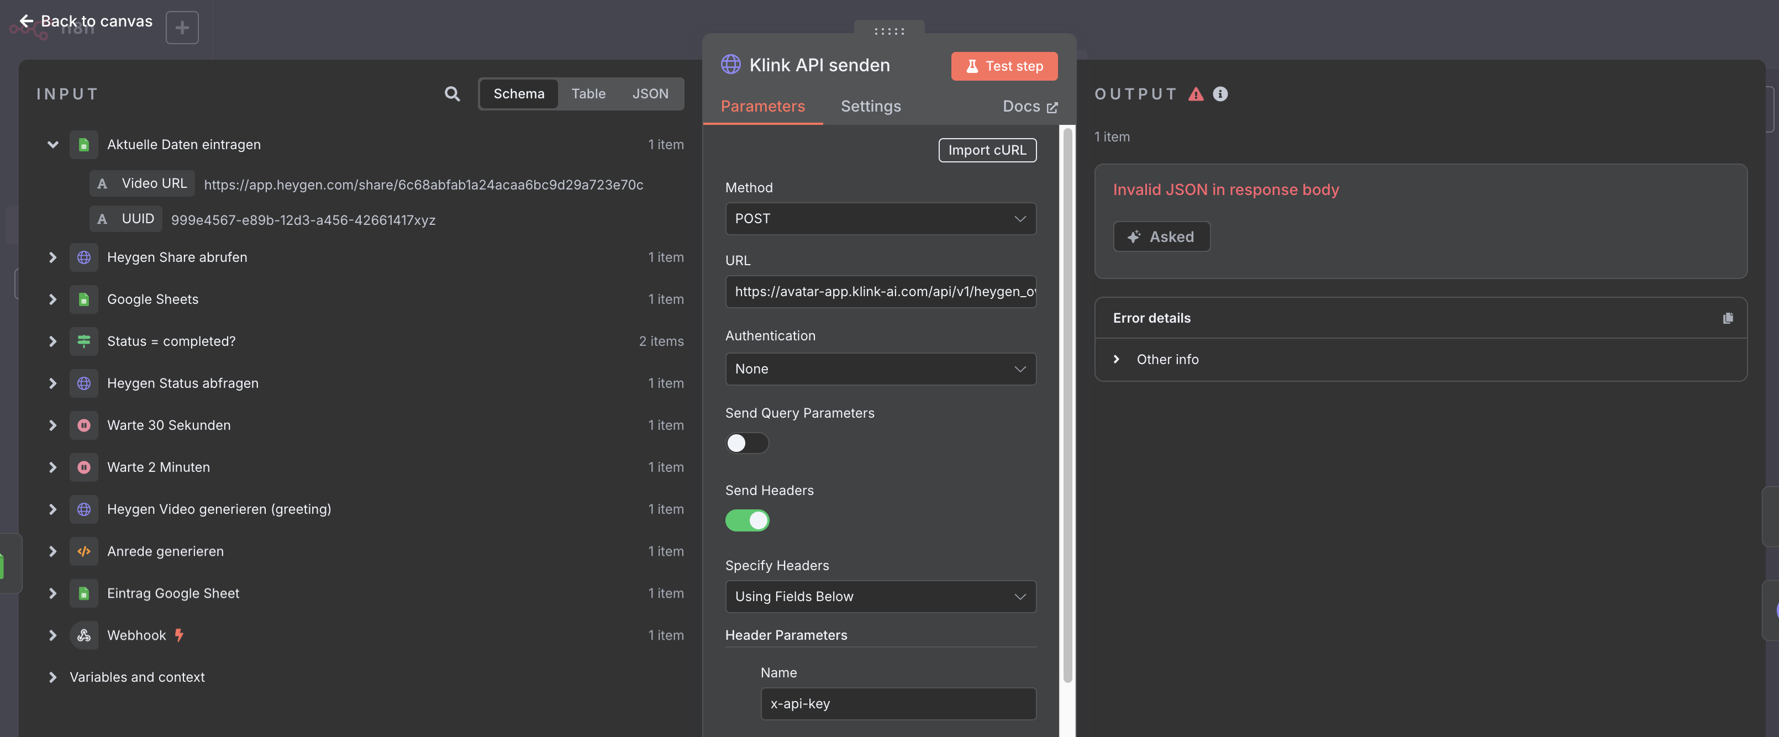The width and height of the screenshot is (1779, 737).
Task: Select the Table view tab
Action: click(x=588, y=93)
